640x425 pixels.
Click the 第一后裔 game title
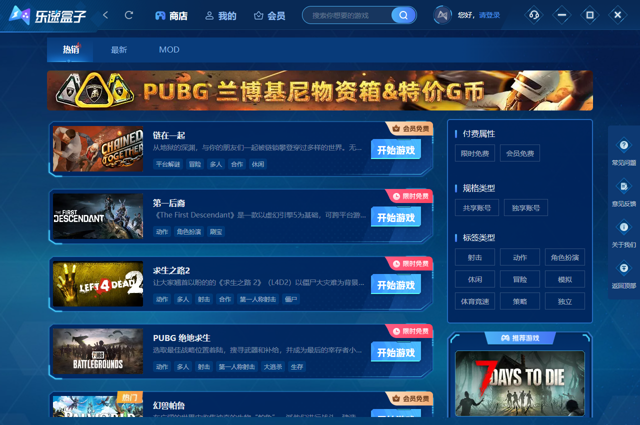click(169, 203)
